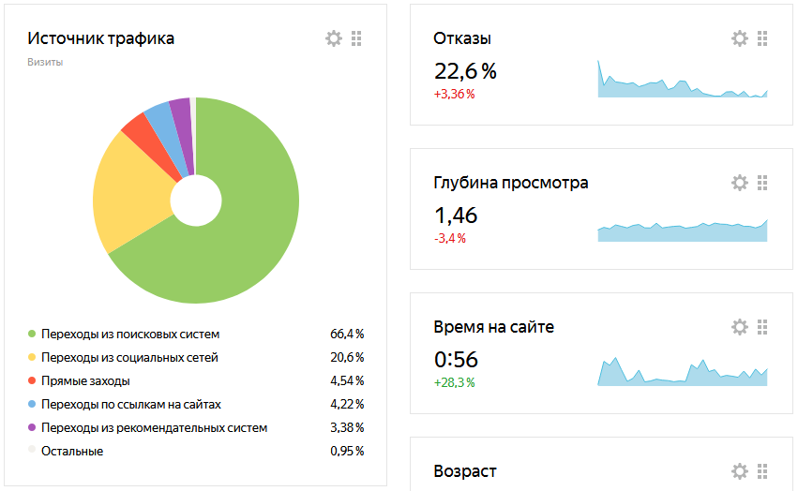This screenshot has height=491, width=798.
Task: Click drag-handle grid icon of Источник трафика widget
Action: coord(356,38)
